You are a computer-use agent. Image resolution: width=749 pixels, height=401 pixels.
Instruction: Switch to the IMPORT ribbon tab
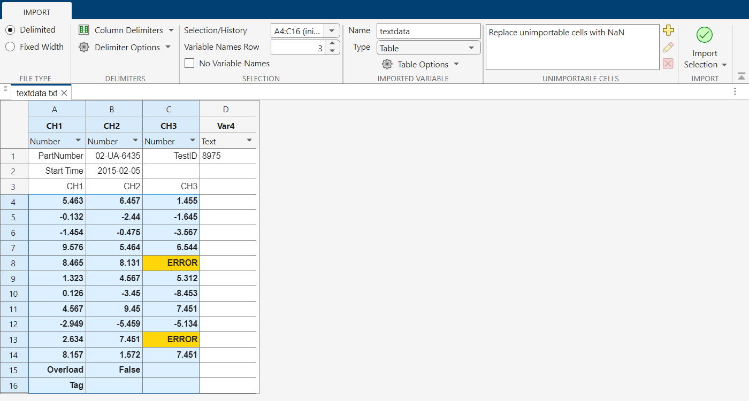point(36,12)
